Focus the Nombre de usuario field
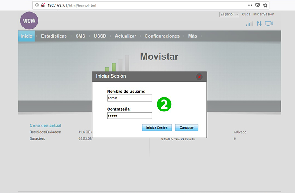Screen dimensions: 295x193 (129, 98)
